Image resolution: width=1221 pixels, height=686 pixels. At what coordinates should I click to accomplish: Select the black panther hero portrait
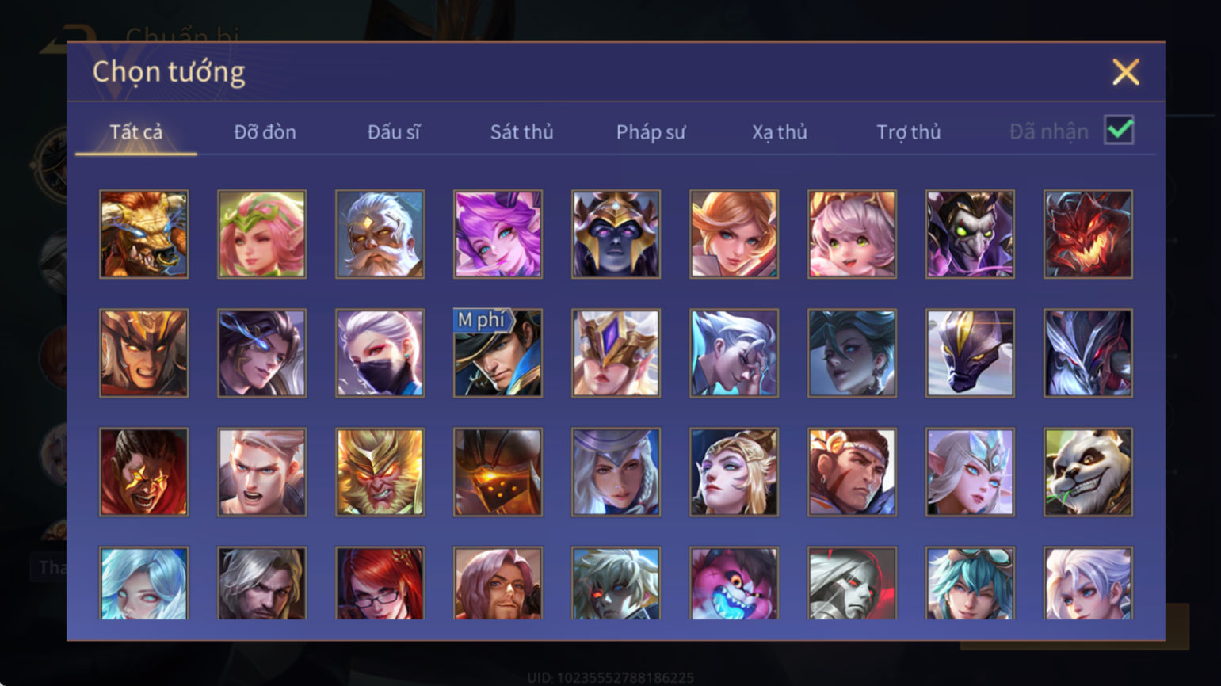(x=970, y=353)
